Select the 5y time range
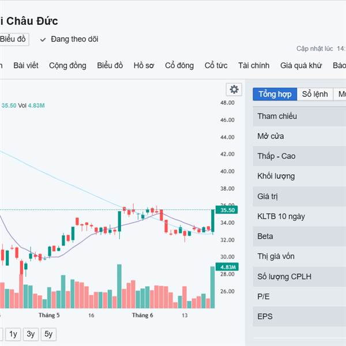This screenshot has width=346, height=346. [x=48, y=334]
